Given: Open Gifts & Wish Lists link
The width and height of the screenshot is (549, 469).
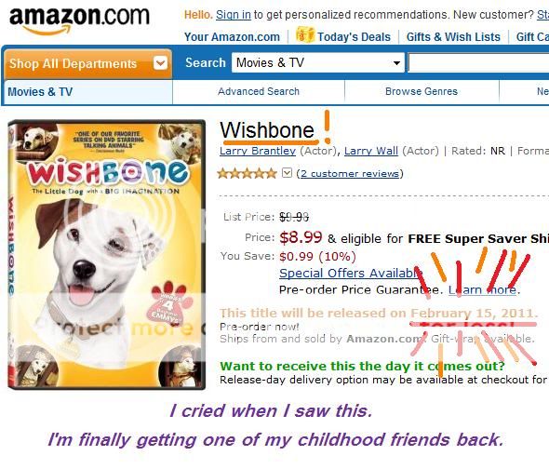Looking at the screenshot, I should (x=453, y=37).
